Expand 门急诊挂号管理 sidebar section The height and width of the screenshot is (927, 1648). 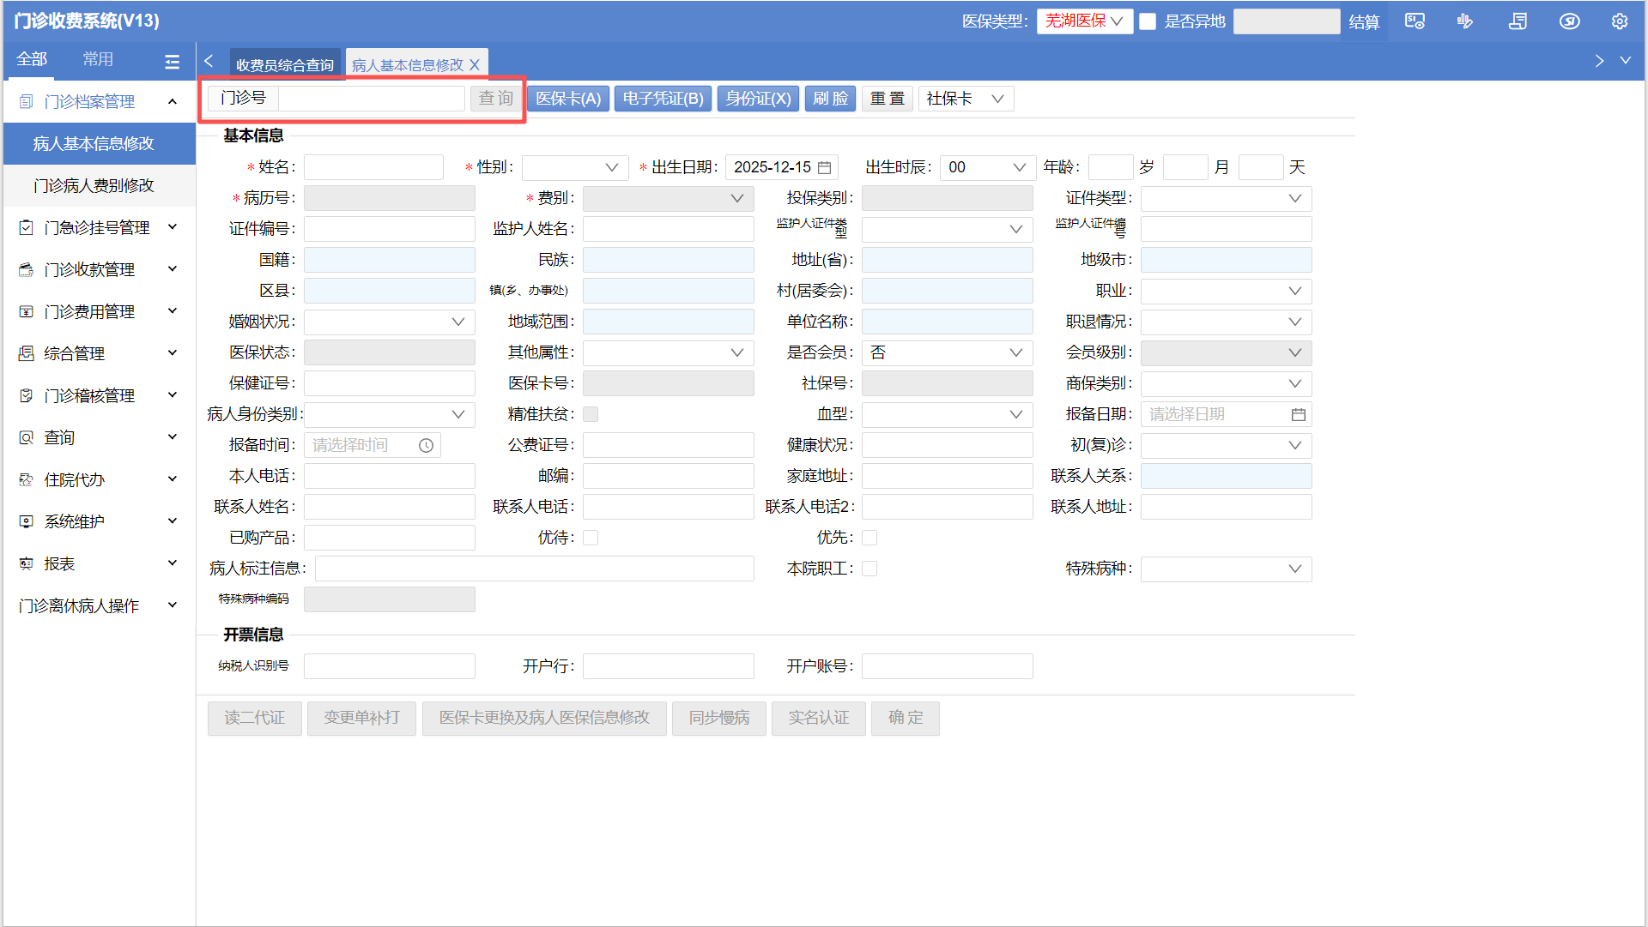(x=98, y=228)
